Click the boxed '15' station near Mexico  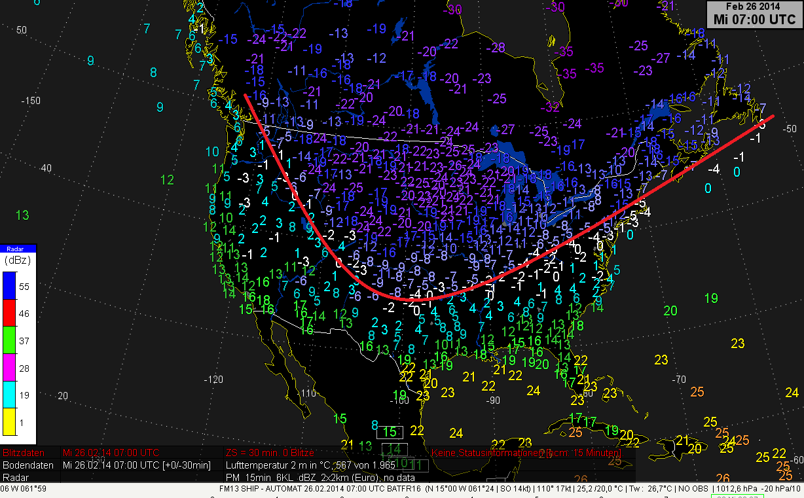[390, 432]
